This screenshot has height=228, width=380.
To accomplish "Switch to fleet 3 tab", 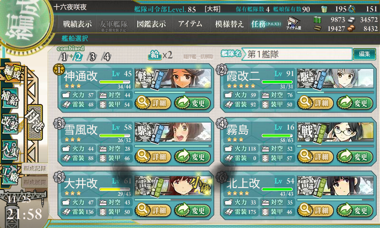I will tap(92, 57).
